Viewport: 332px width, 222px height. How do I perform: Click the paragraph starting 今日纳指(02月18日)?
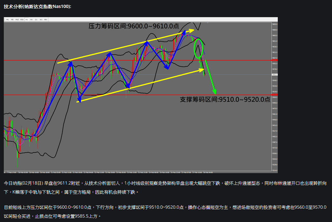point(165,188)
